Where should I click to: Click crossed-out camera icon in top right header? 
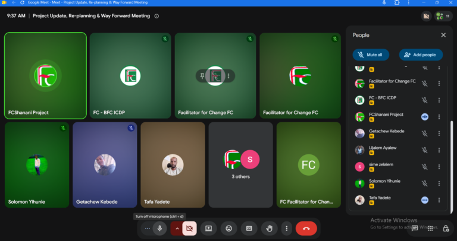pyautogui.click(x=426, y=16)
